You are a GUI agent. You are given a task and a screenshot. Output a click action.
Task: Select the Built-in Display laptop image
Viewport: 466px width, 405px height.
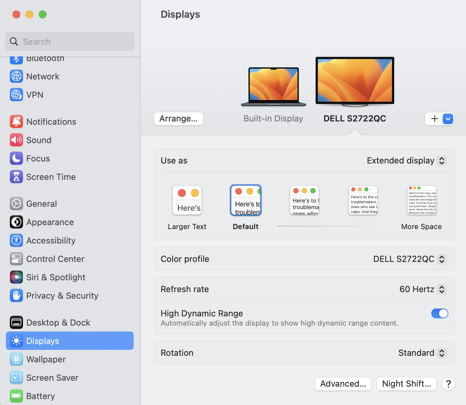tap(274, 87)
